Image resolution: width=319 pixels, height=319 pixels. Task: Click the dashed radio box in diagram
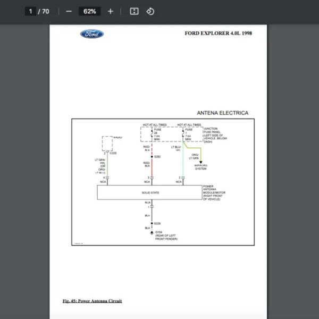pos(107,142)
